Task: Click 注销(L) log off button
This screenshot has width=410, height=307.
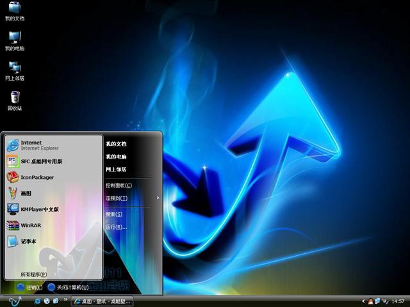Action: 29,287
